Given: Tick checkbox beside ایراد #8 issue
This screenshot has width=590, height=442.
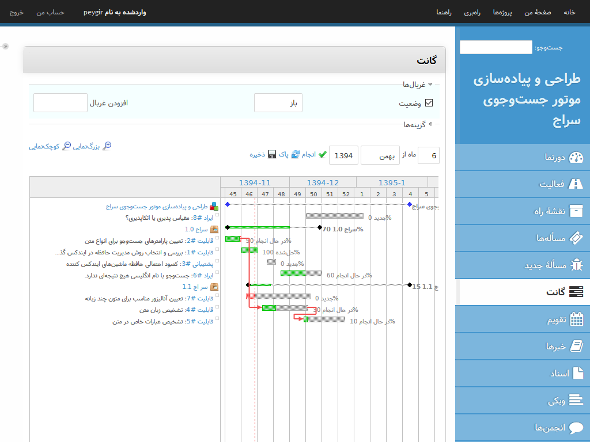Looking at the screenshot, I should [x=217, y=215].
